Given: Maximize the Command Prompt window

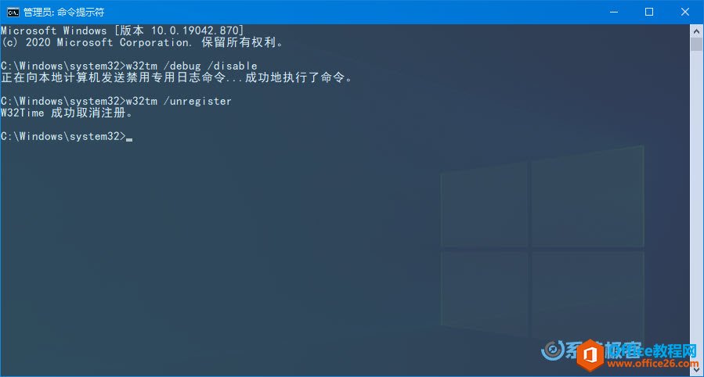Looking at the screenshot, I should click(649, 12).
